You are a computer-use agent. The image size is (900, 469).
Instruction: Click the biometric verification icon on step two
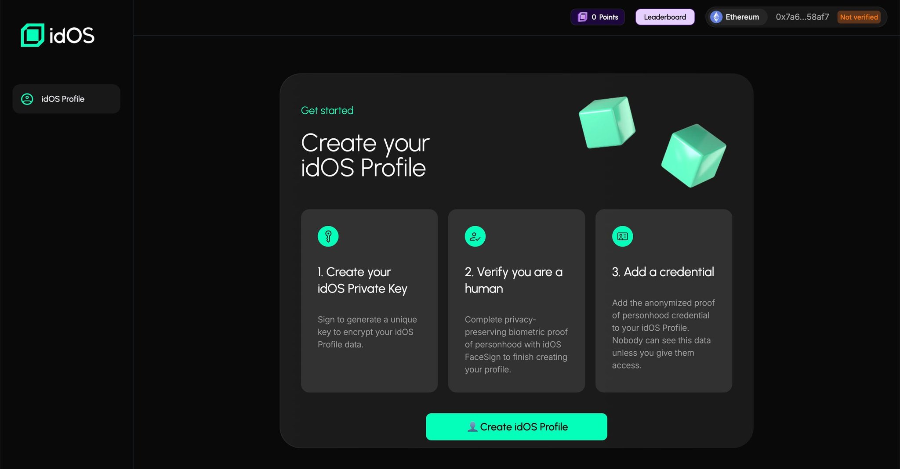(x=475, y=236)
